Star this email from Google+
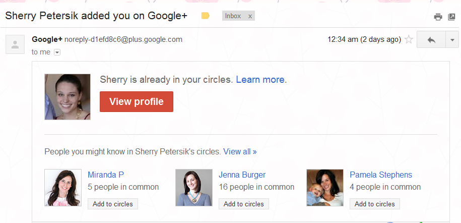The height and width of the screenshot is (223, 461). click(409, 39)
